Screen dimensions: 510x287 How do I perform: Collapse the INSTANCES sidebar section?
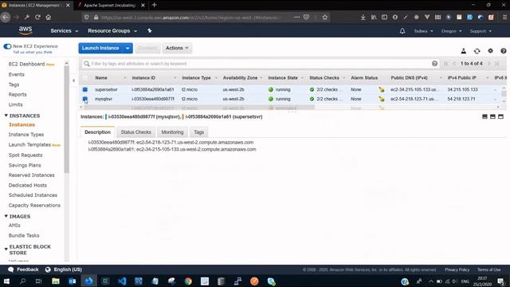(6, 116)
